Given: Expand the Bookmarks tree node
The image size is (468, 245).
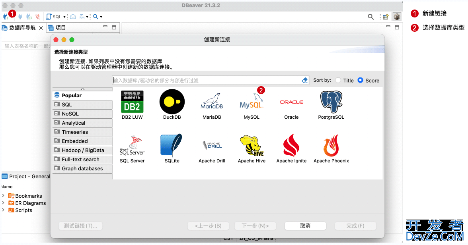Looking at the screenshot, I should coord(3,196).
